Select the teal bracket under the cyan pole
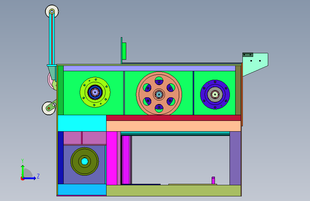The width and height of the screenshot is (310, 201). [x=52, y=73]
